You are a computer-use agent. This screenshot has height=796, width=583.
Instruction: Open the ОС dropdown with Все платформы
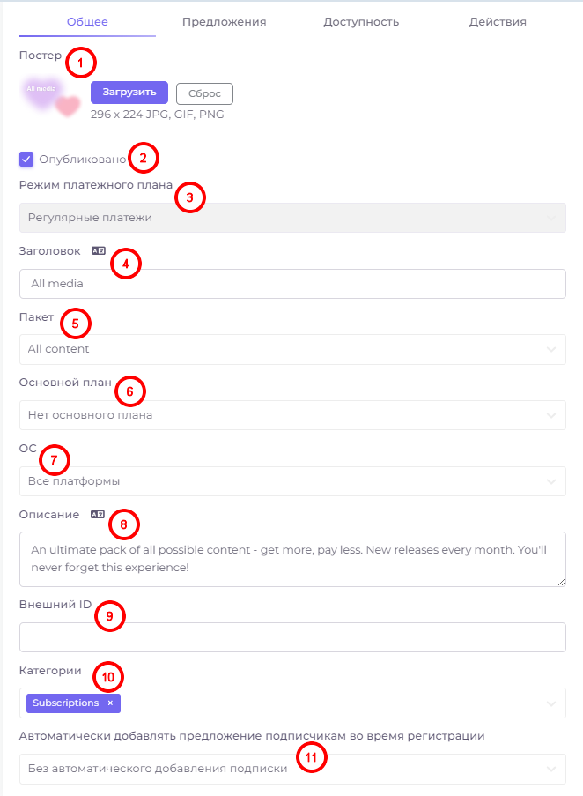point(292,481)
